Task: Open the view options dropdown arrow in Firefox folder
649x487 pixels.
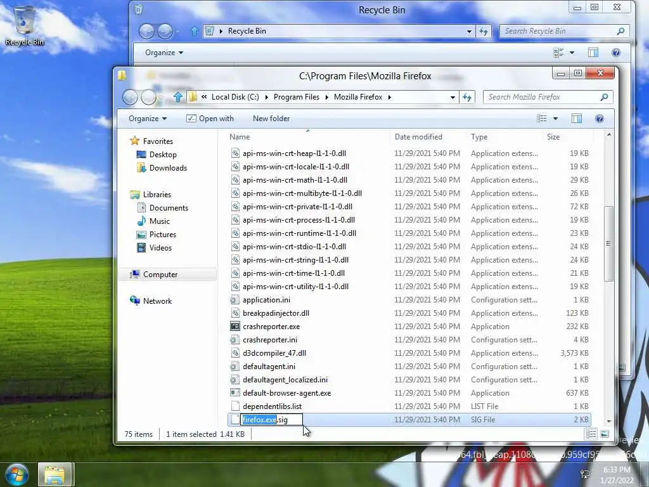Action: pyautogui.click(x=555, y=119)
